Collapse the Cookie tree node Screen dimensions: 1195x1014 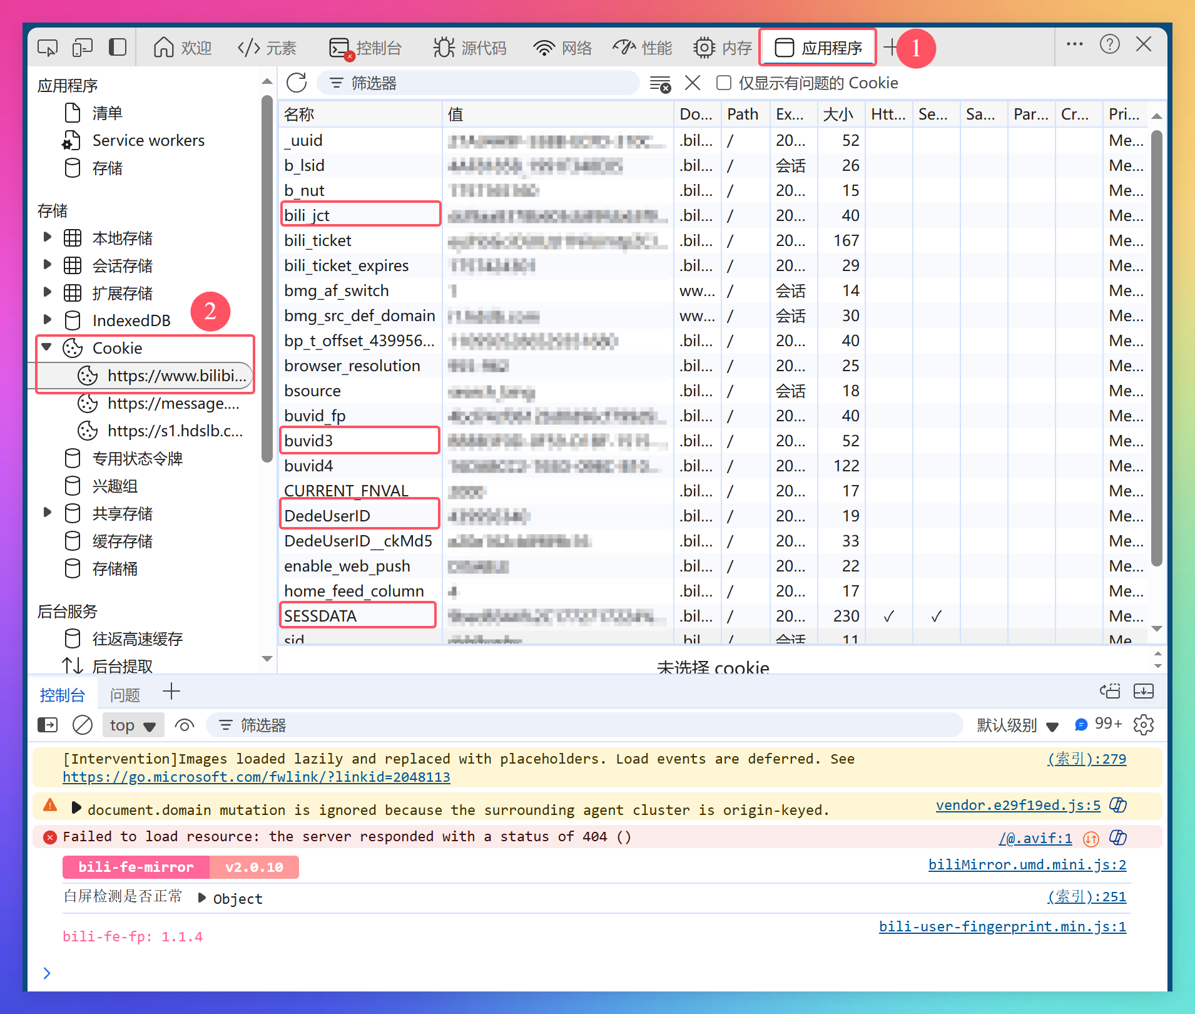coord(47,347)
